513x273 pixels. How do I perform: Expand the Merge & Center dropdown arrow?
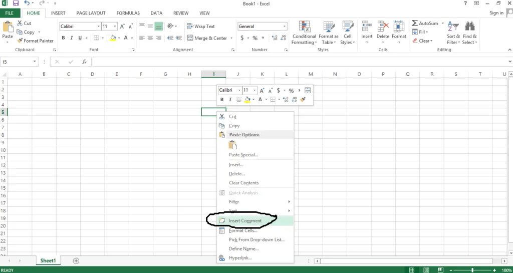(231, 38)
